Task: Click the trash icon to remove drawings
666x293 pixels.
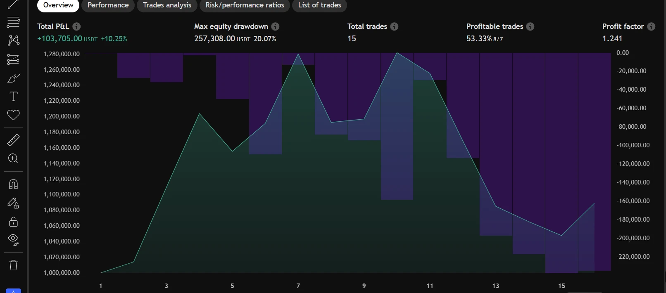Action: (x=13, y=265)
